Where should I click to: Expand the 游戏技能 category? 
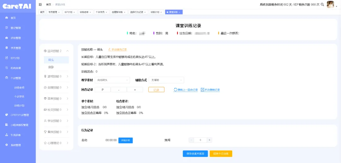click(x=56, y=76)
